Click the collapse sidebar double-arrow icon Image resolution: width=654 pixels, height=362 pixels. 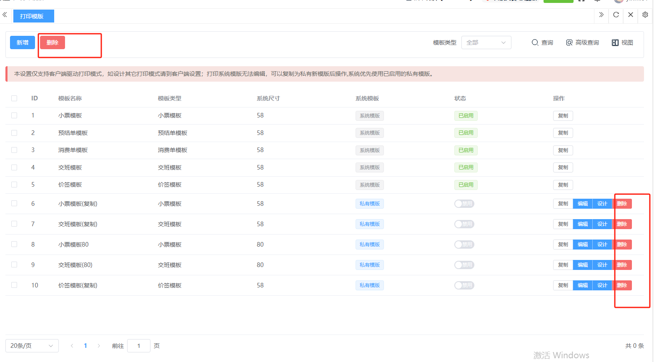[5, 15]
